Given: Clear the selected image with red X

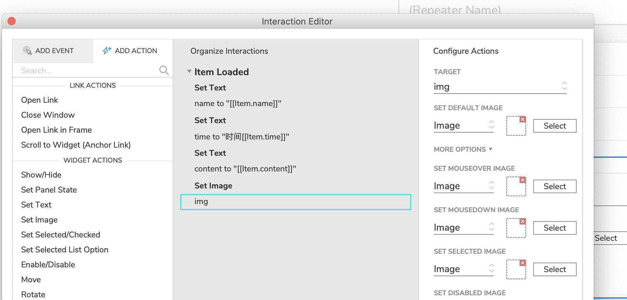Looking at the screenshot, I should [523, 263].
